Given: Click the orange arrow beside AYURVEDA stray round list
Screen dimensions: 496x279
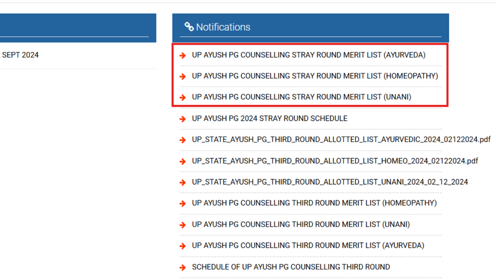Looking at the screenshot, I should (183, 55).
